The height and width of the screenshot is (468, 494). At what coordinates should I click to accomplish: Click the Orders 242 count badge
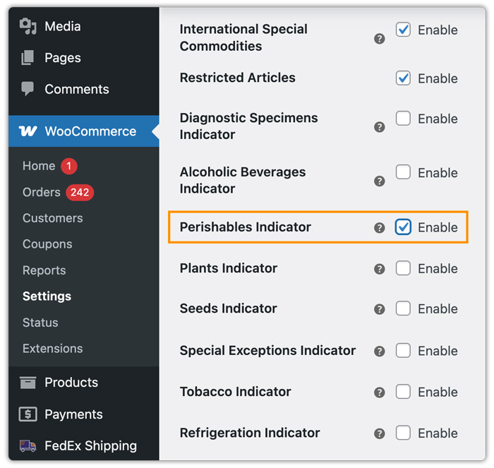tap(80, 192)
